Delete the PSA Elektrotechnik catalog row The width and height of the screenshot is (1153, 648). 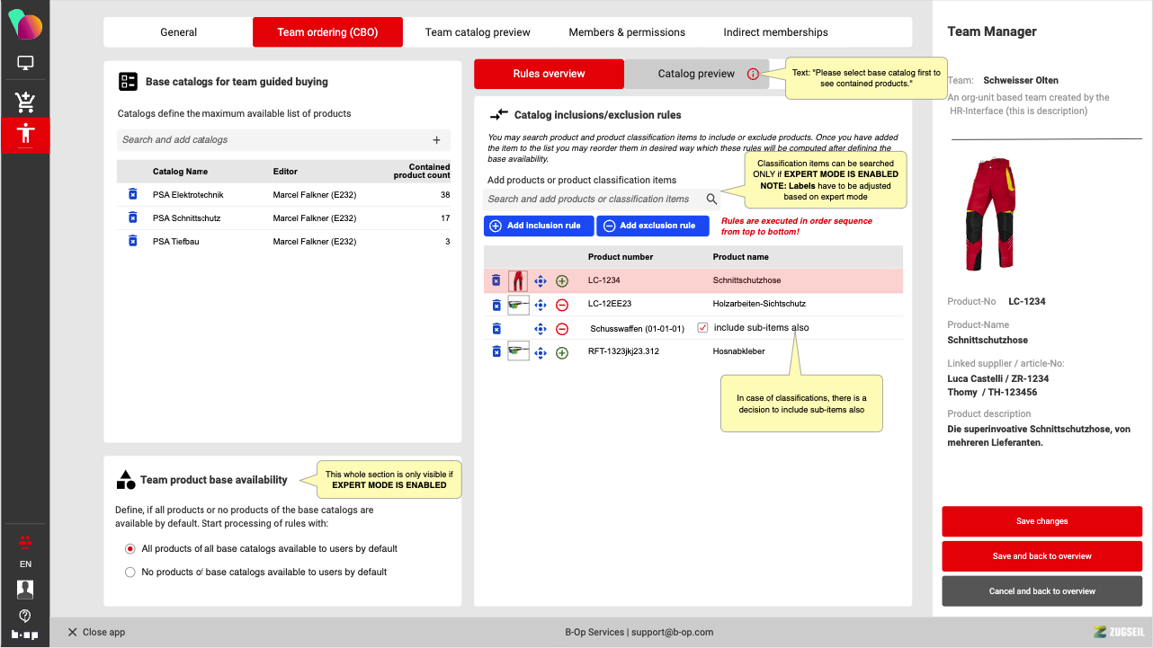[133, 194]
